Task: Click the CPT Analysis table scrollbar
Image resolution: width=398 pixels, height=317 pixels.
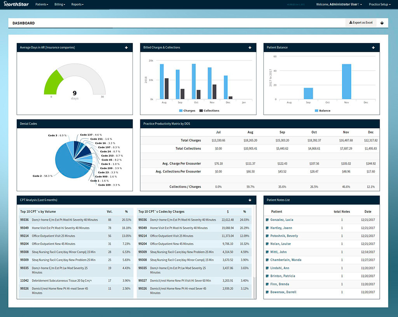Action: (254, 288)
